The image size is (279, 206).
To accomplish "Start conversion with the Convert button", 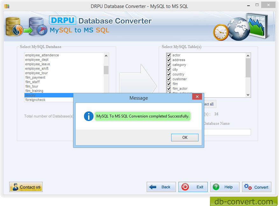I will [x=257, y=187].
